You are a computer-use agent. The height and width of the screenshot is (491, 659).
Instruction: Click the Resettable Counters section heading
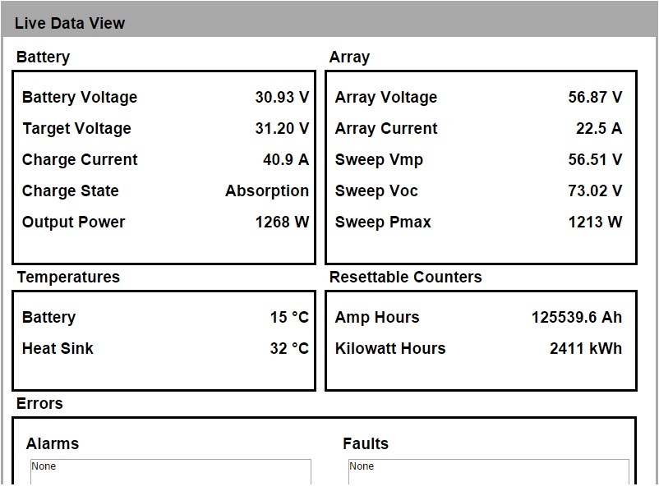[406, 278]
